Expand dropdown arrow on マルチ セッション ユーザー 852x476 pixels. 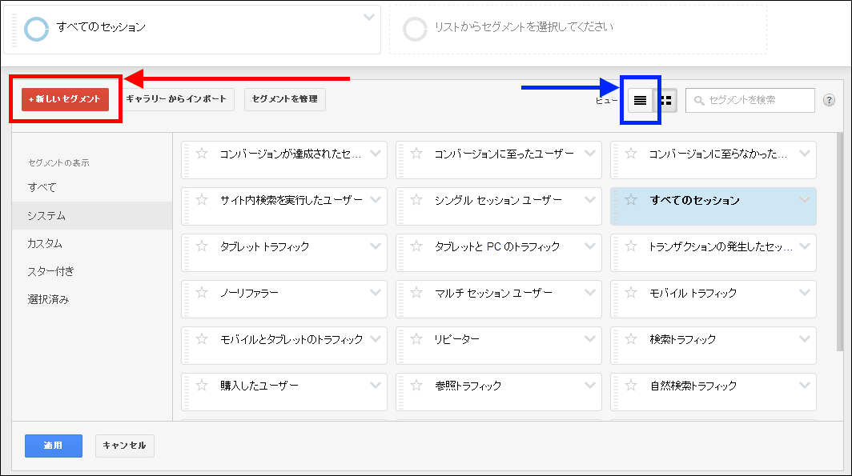coord(590,293)
